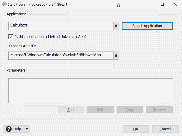Viewport: 182px width, 136px height.
Task: Click the VoiceBot title bar app icon
Action: 4,4
